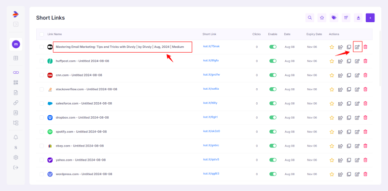Image resolution: width=388 pixels, height=191 pixels.
Task: Open the 'S' icon in sidebar
Action: [x=16, y=148]
